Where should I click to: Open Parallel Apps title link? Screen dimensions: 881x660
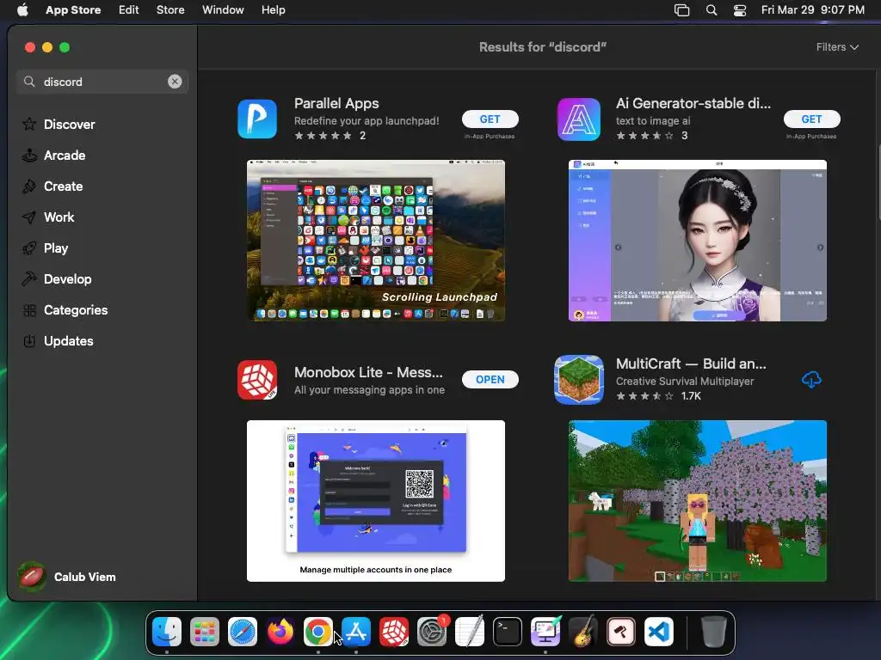(336, 103)
